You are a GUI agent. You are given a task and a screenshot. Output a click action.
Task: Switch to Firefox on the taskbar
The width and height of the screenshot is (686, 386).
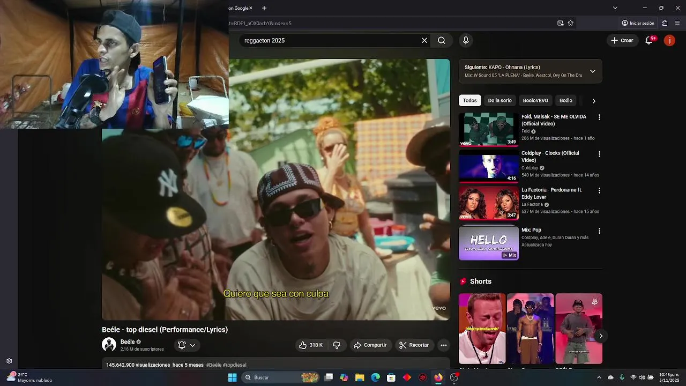pos(438,377)
